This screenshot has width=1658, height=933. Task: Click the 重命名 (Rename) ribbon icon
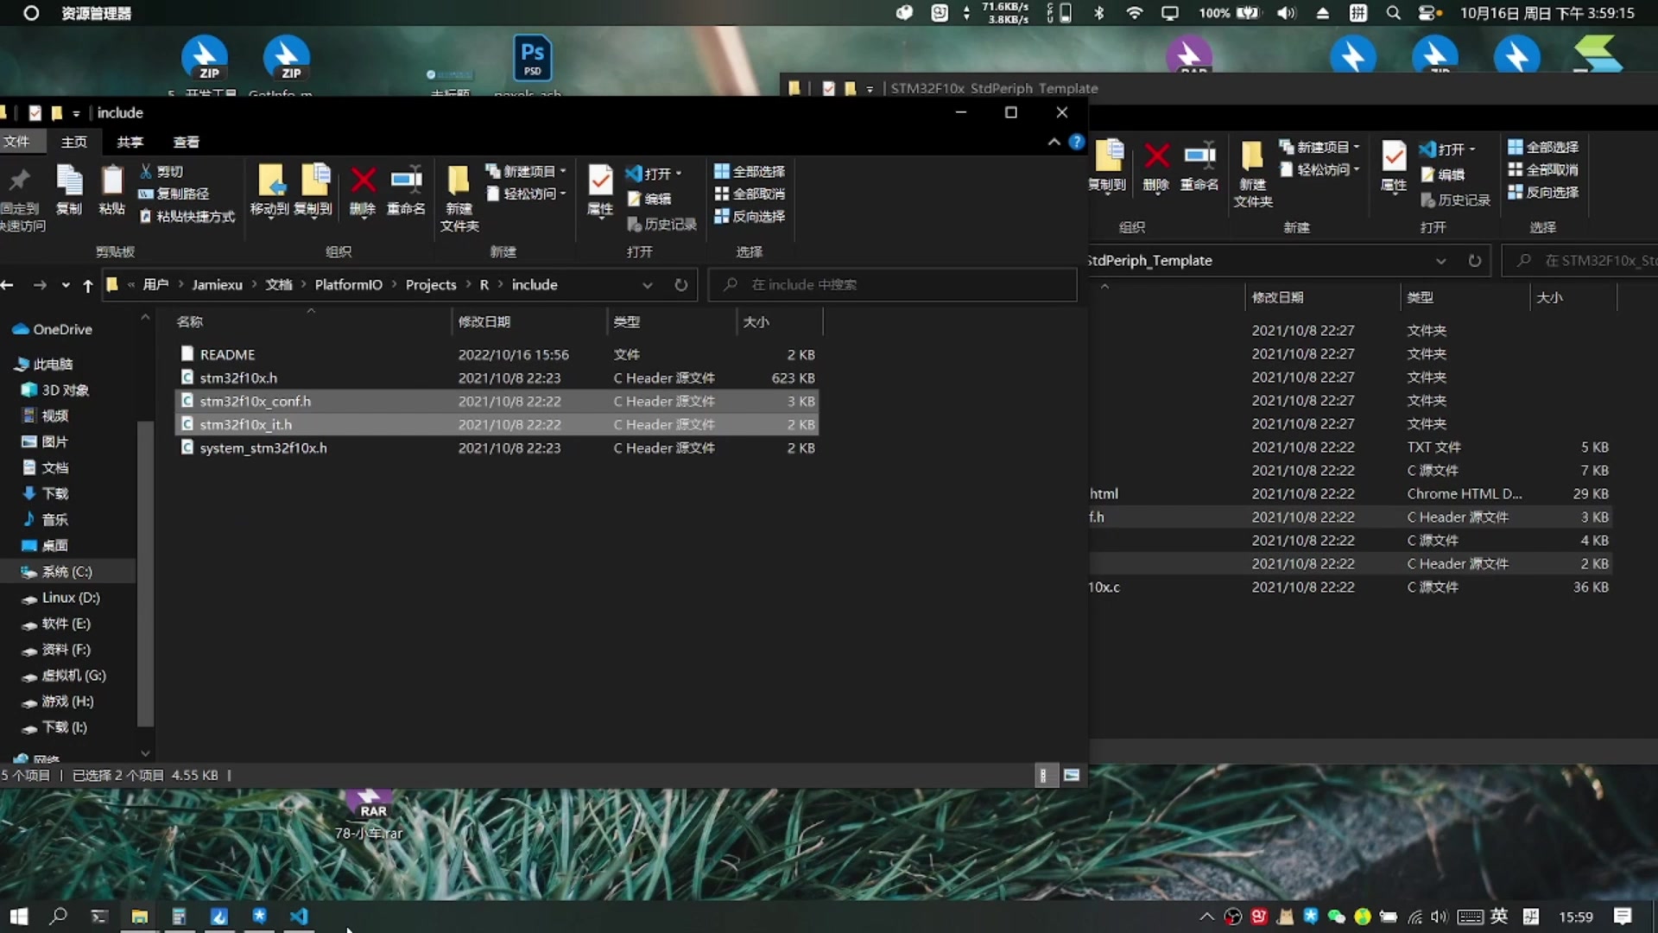click(x=406, y=188)
